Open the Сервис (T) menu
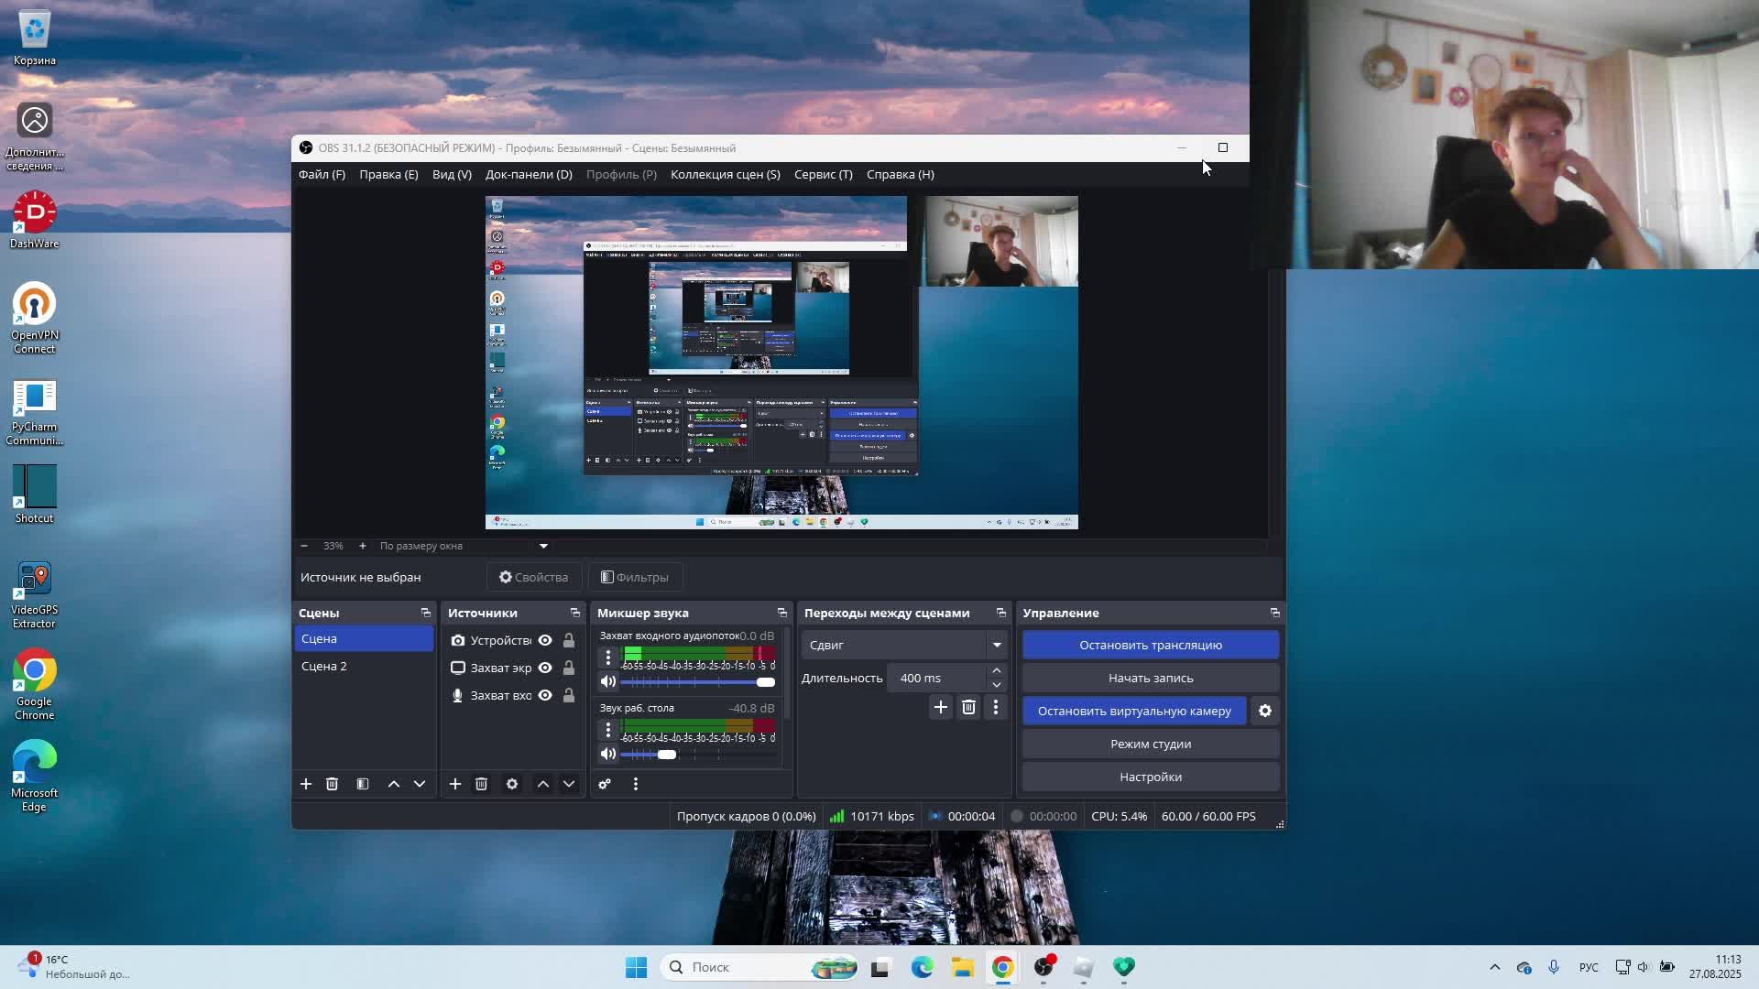The height and width of the screenshot is (989, 1759). tap(823, 175)
